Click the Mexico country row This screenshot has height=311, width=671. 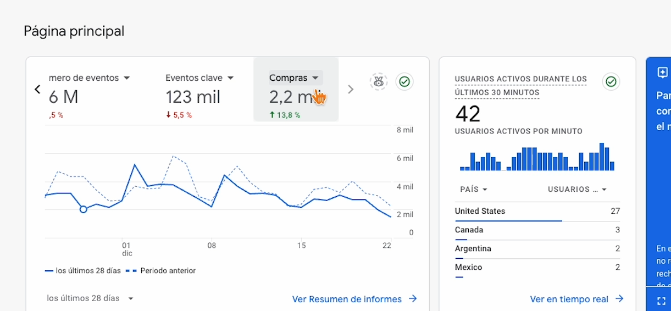(537, 268)
